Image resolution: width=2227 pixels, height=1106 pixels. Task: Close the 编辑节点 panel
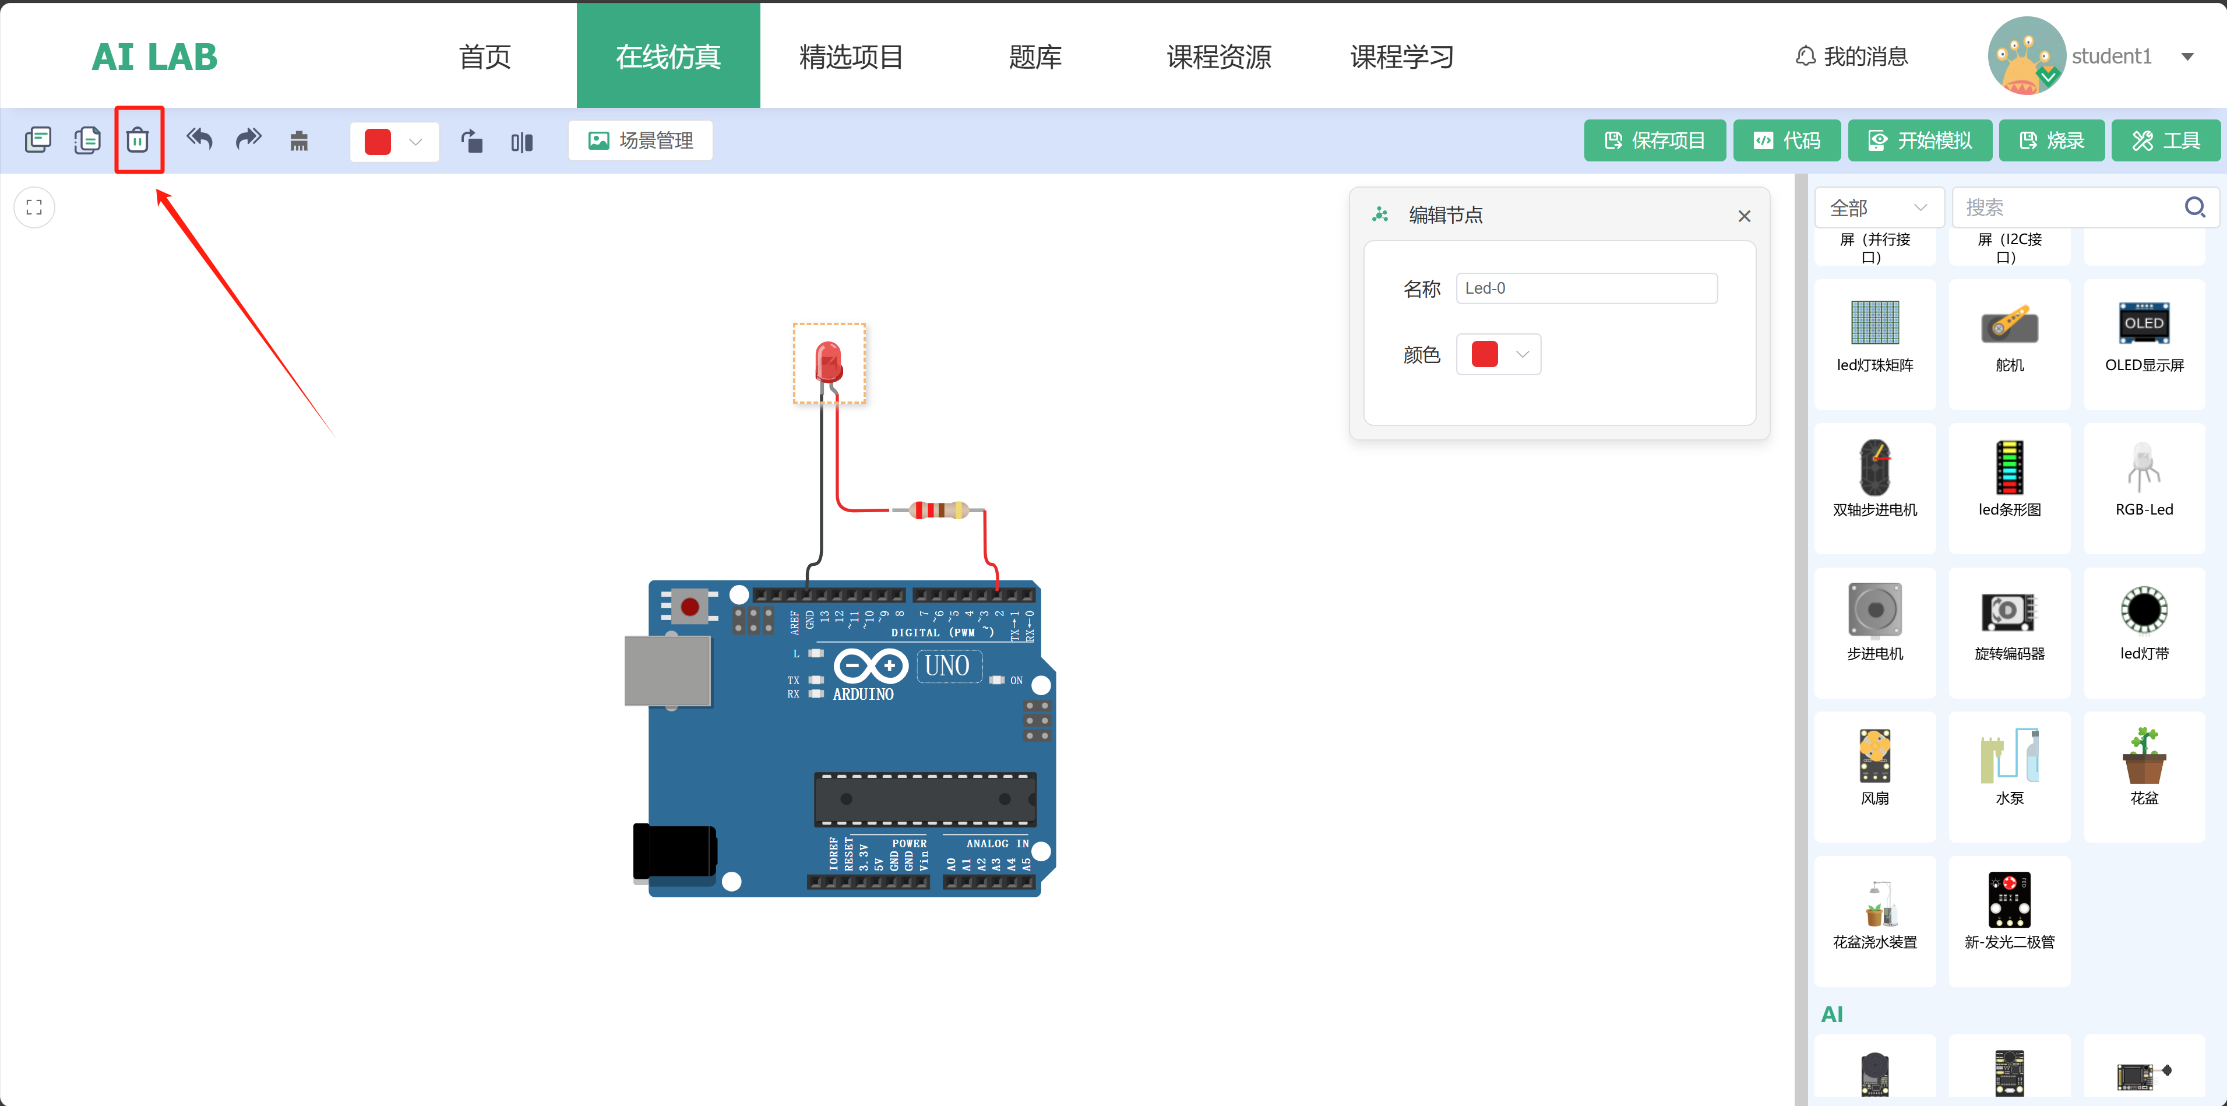pos(1744,216)
